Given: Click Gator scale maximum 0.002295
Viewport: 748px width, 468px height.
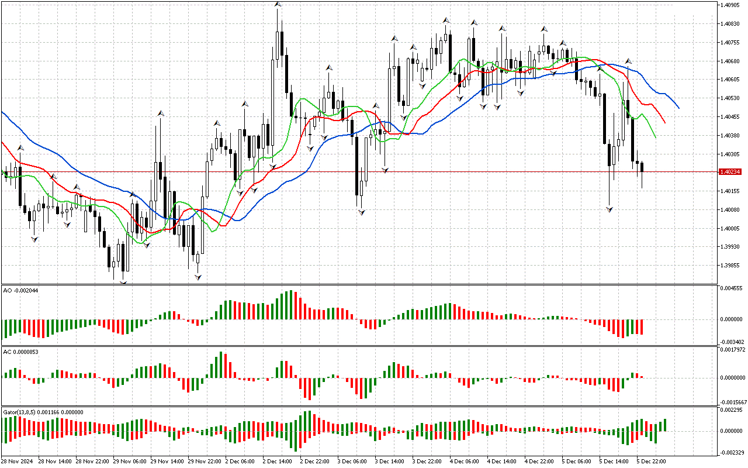Looking at the screenshot, I should (731, 411).
